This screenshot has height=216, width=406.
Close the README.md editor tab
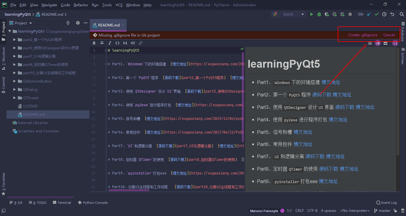coord(123,25)
